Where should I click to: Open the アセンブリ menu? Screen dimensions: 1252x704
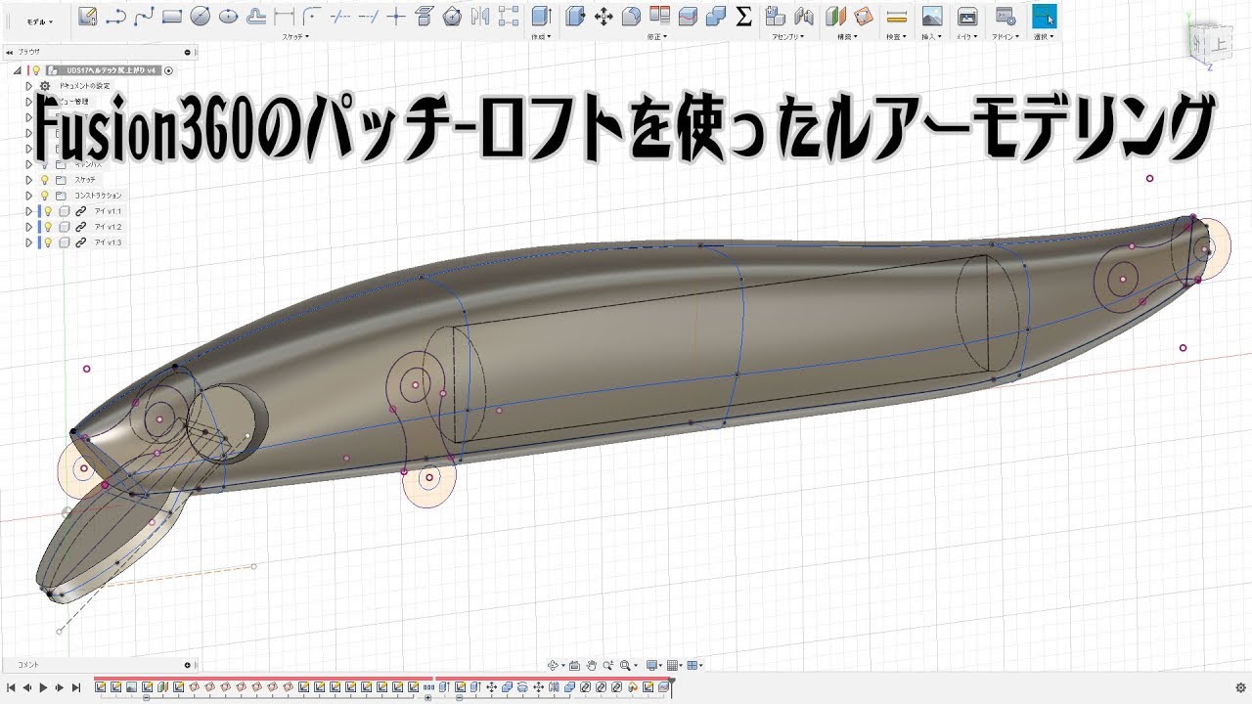(788, 37)
